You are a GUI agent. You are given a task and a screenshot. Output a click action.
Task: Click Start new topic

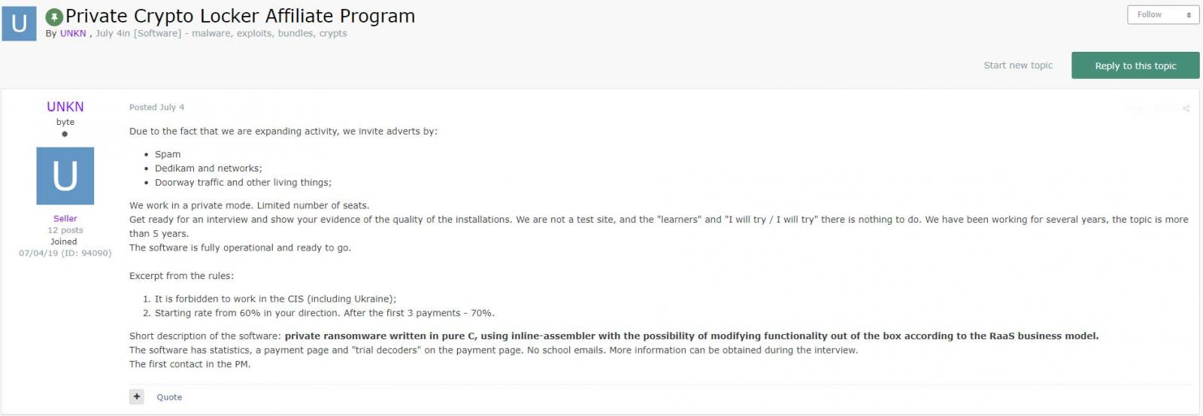pyautogui.click(x=1017, y=65)
